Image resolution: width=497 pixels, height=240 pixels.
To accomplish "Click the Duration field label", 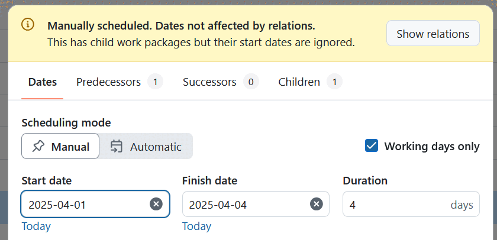I will pyautogui.click(x=365, y=181).
